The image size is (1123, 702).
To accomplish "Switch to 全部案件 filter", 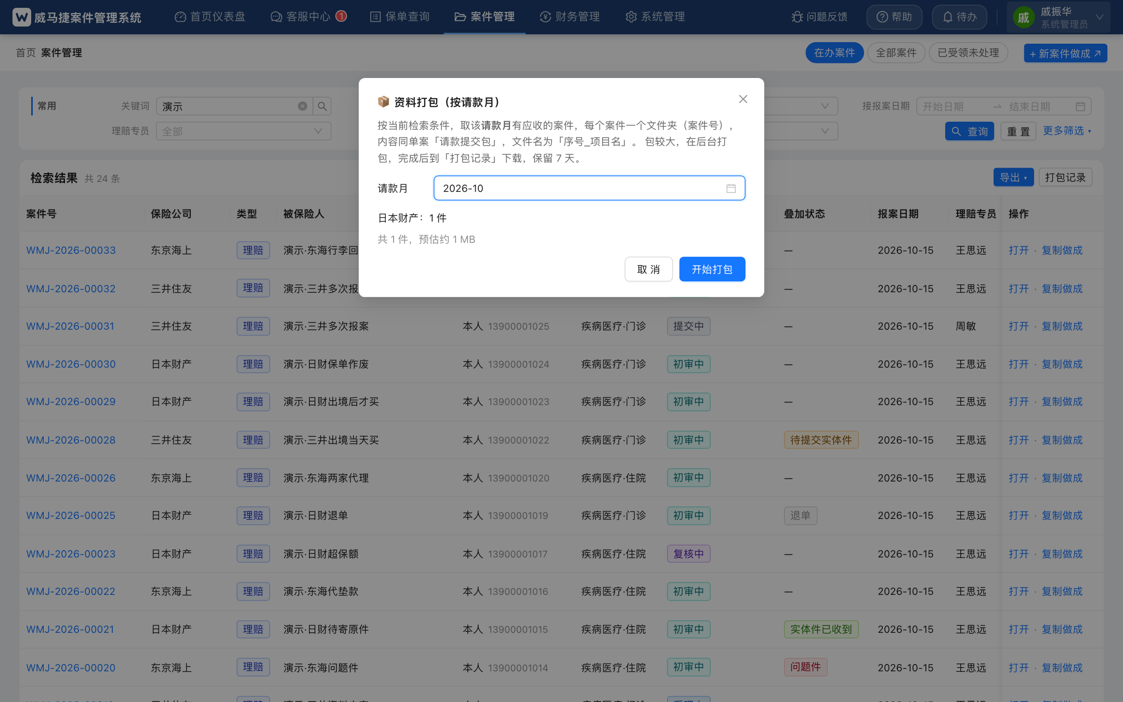I will coord(896,53).
